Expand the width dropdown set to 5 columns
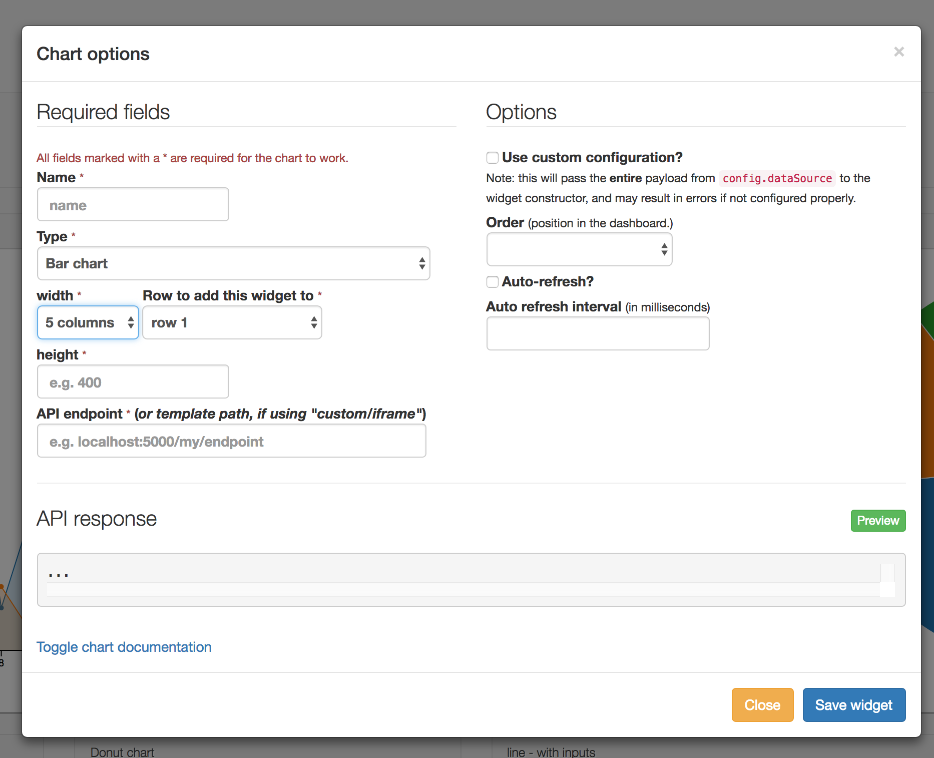 [88, 322]
